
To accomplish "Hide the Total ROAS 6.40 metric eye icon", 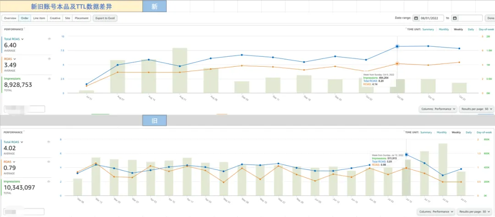I will coord(49,39).
